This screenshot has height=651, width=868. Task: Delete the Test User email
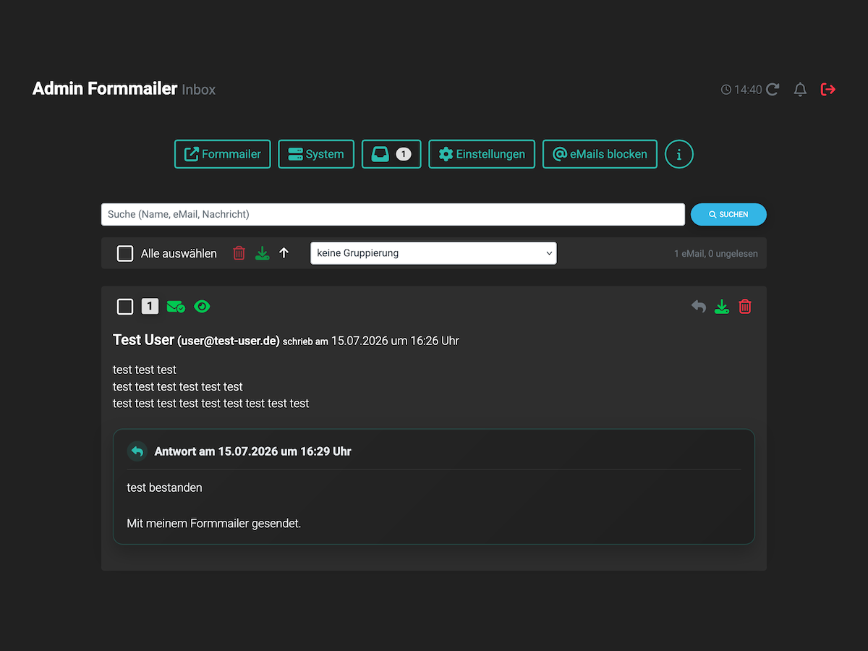click(x=745, y=307)
